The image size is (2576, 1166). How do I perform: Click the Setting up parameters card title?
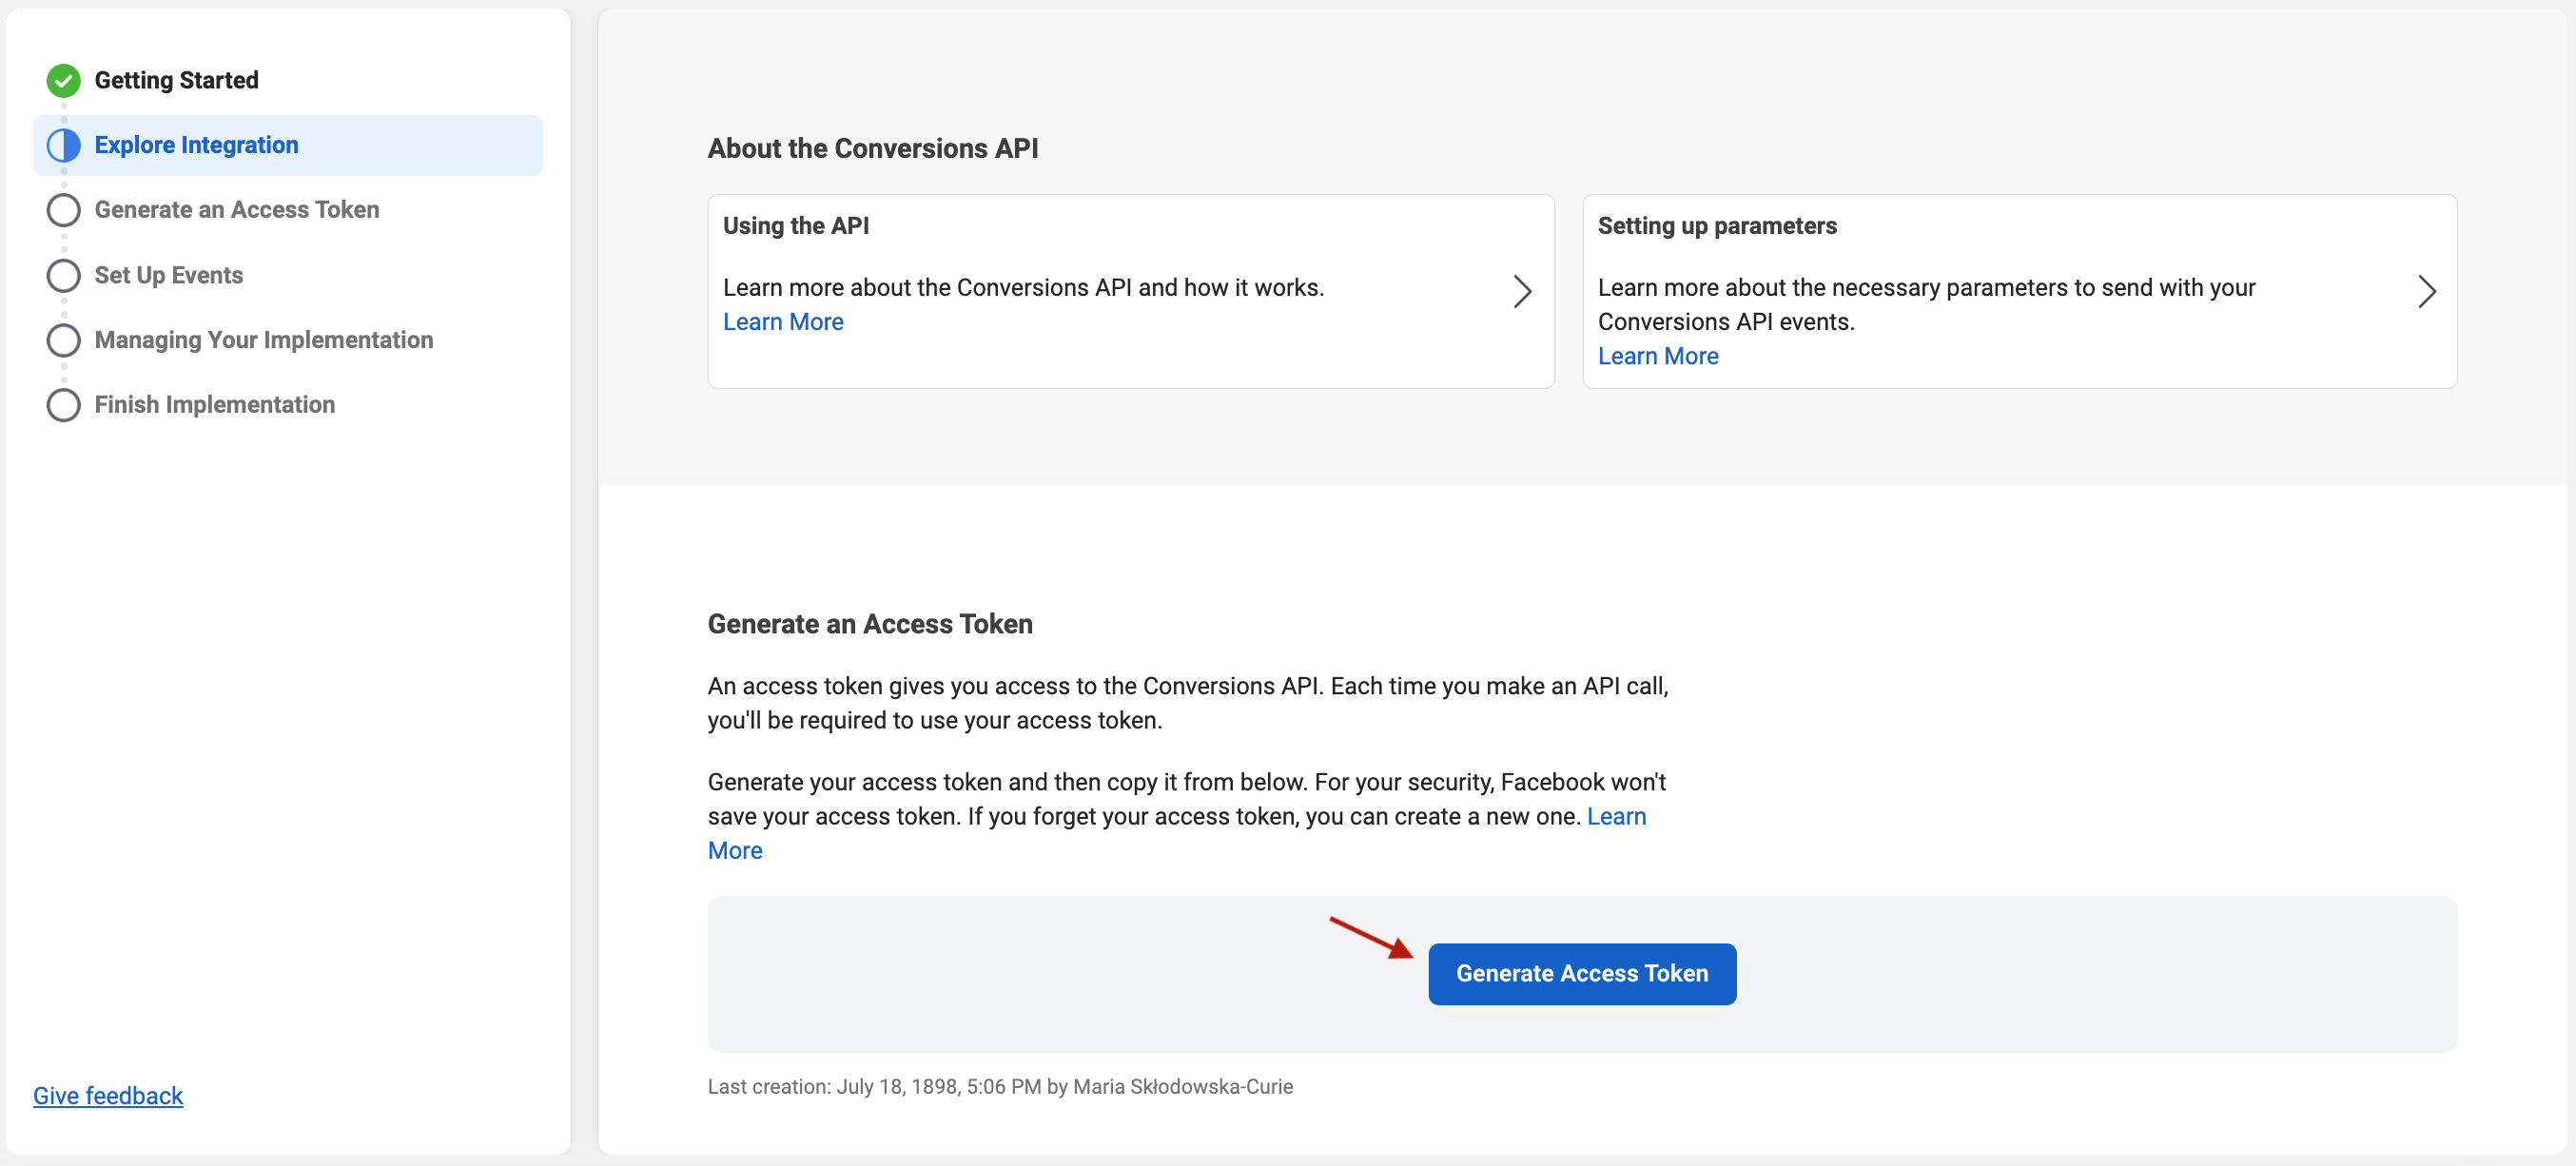pos(1717,226)
